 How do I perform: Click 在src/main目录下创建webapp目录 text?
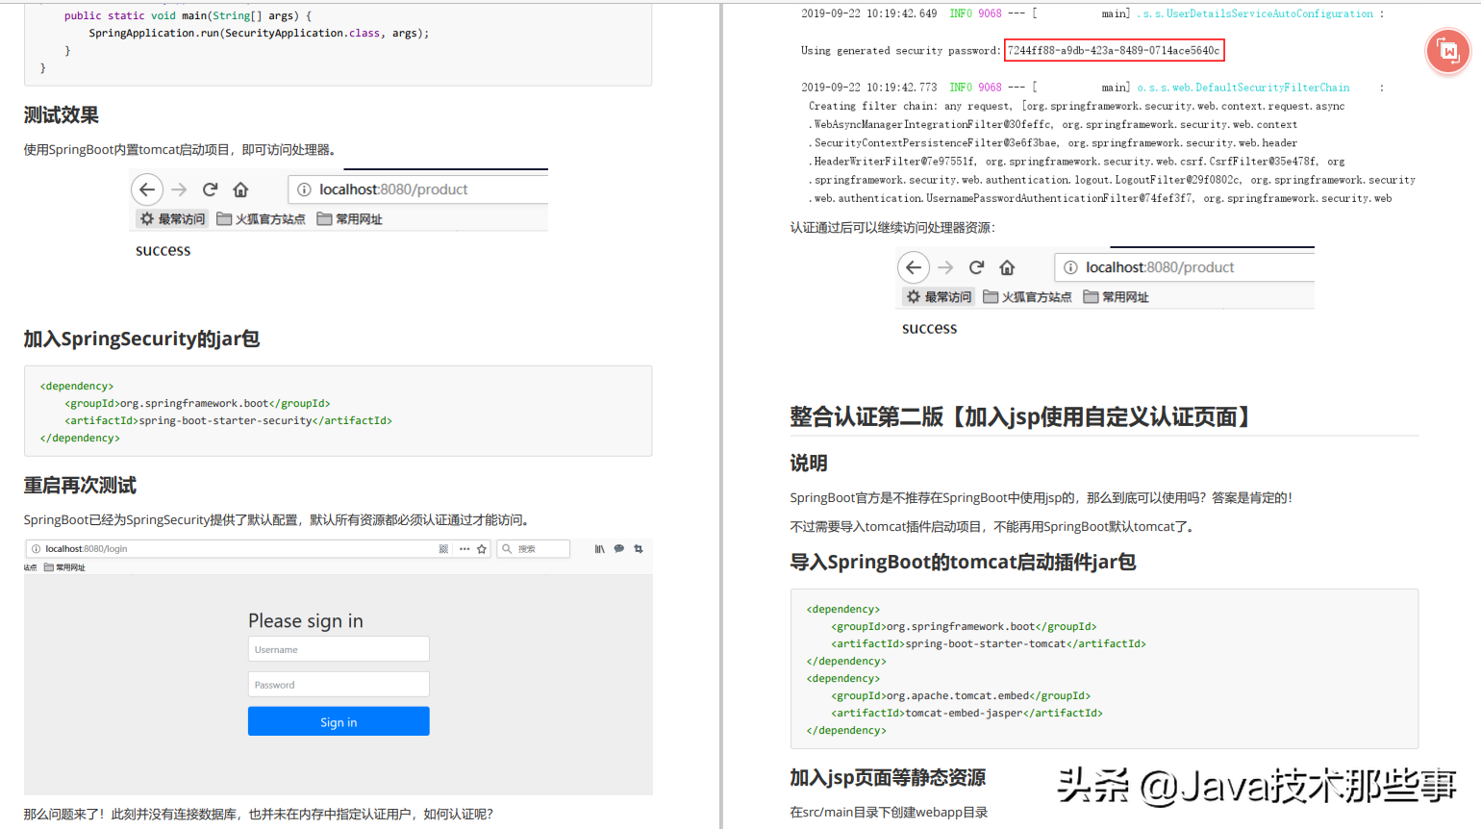pos(890,813)
